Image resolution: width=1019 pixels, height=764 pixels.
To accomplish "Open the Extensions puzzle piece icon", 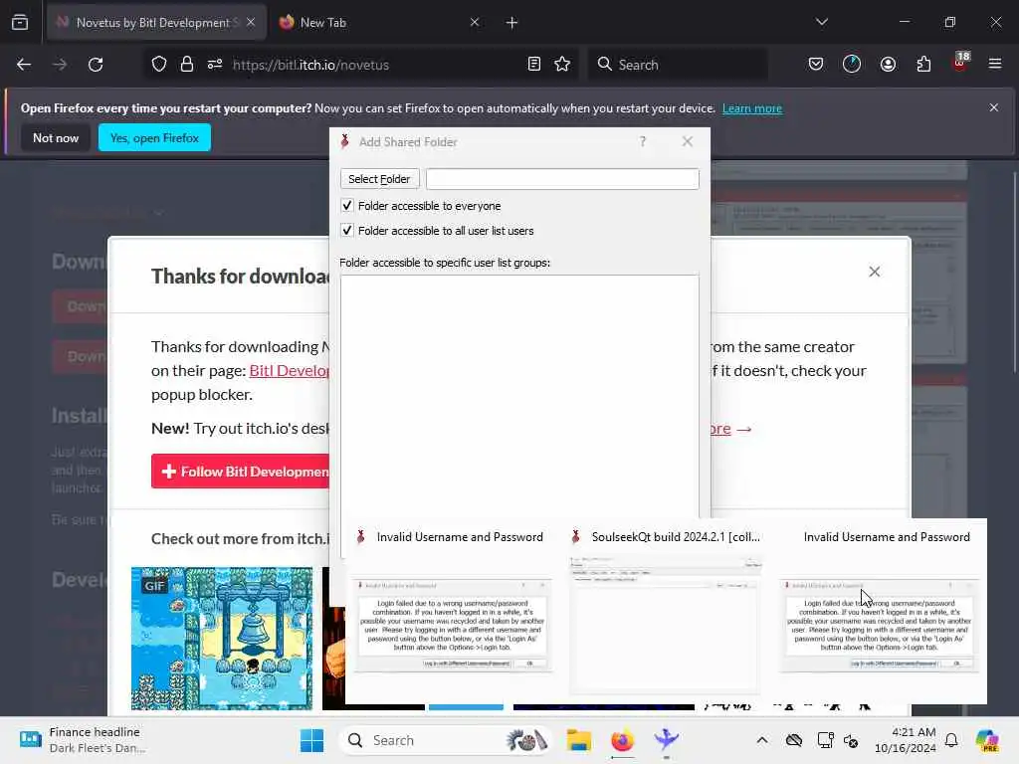I will point(924,65).
